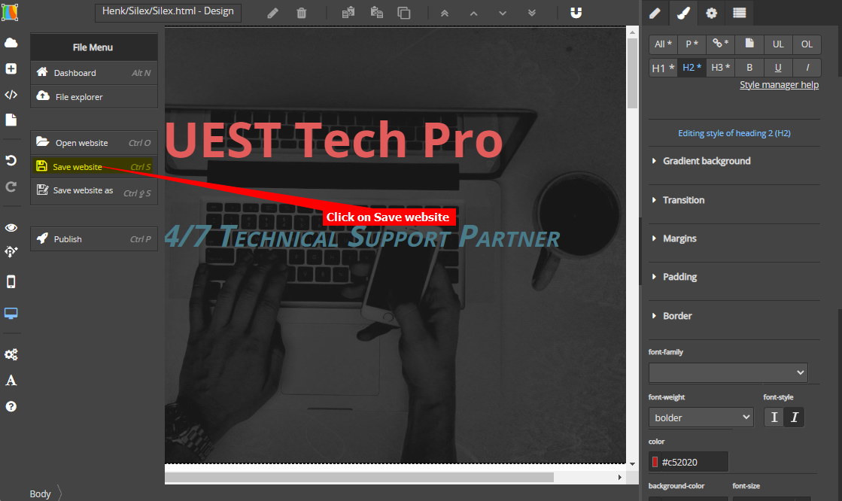Open the font-family dropdown
This screenshot has height=501, width=842.
[x=728, y=372]
